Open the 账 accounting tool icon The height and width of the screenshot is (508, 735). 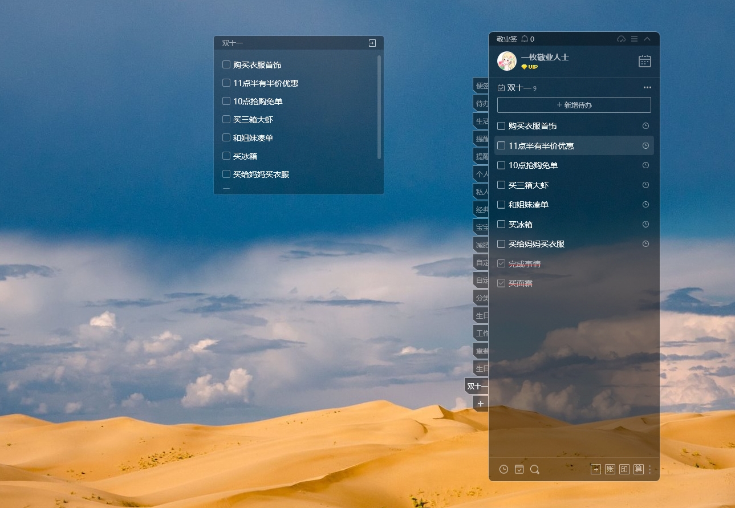(x=610, y=469)
